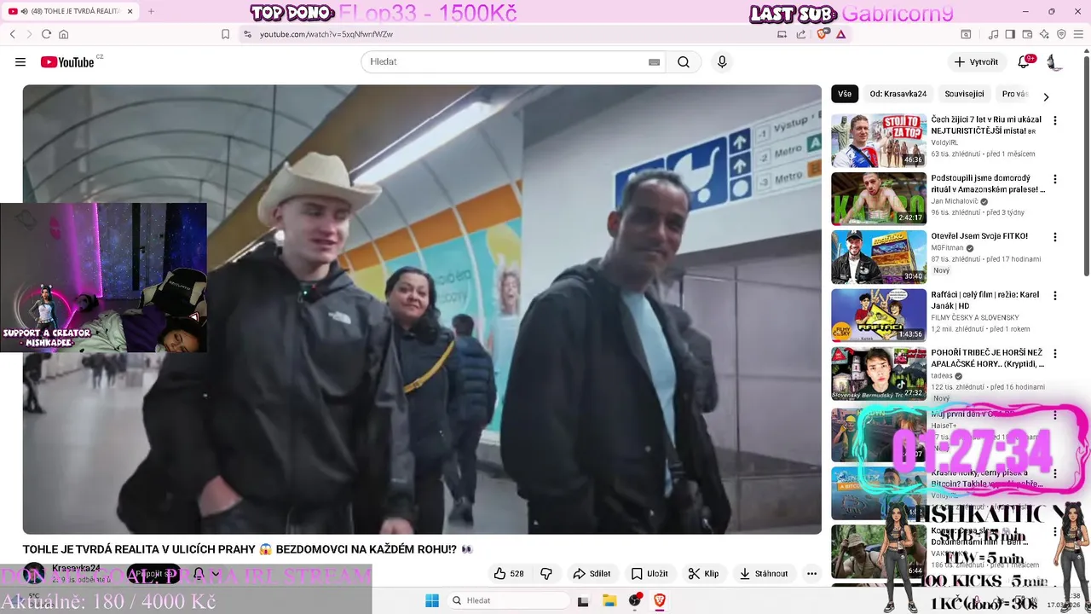Share page via address bar share icon
The height and width of the screenshot is (614, 1091).
pyautogui.click(x=801, y=34)
